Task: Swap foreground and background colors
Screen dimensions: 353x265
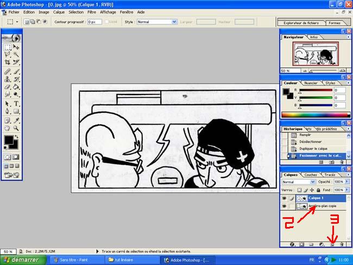Action: click(16, 137)
